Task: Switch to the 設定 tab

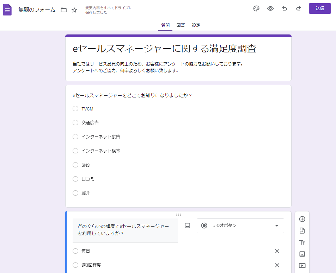Action: coord(196,25)
